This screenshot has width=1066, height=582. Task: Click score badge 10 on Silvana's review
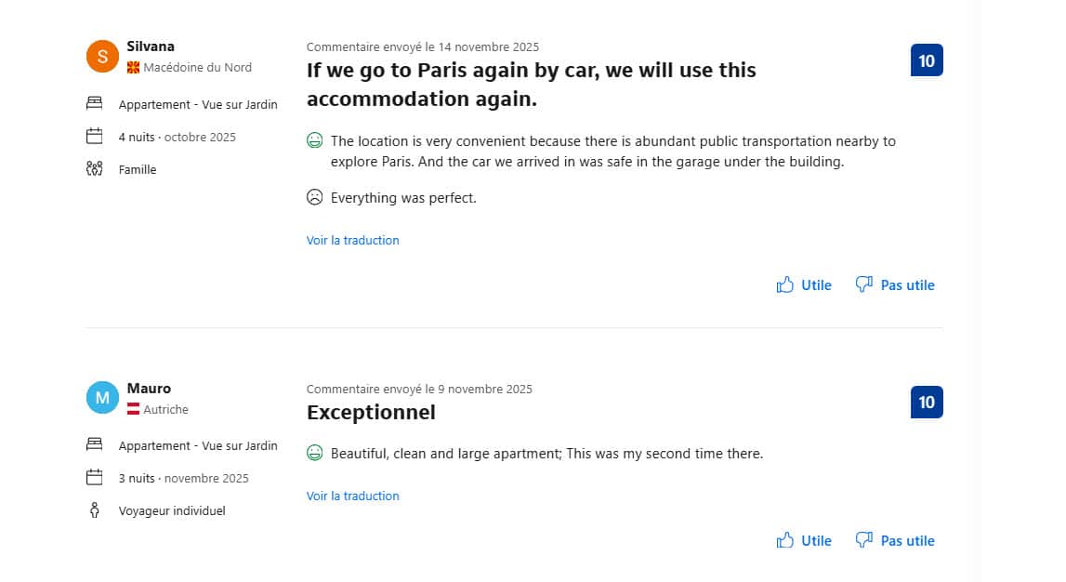(x=927, y=60)
